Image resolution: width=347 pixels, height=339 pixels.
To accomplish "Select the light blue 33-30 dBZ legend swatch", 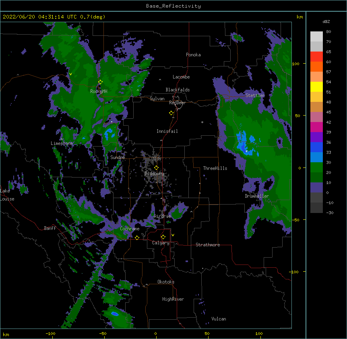I will point(316,157).
